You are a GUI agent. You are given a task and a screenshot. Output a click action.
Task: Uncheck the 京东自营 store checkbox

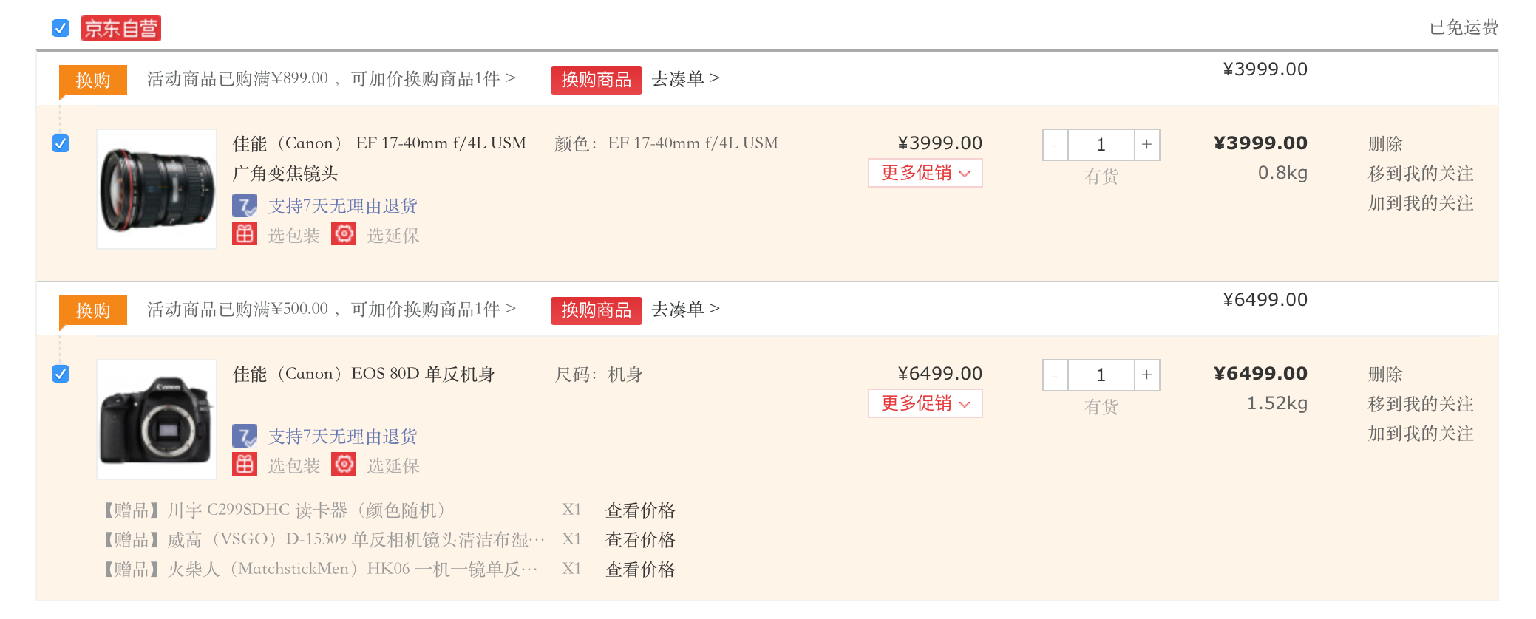pos(61,28)
